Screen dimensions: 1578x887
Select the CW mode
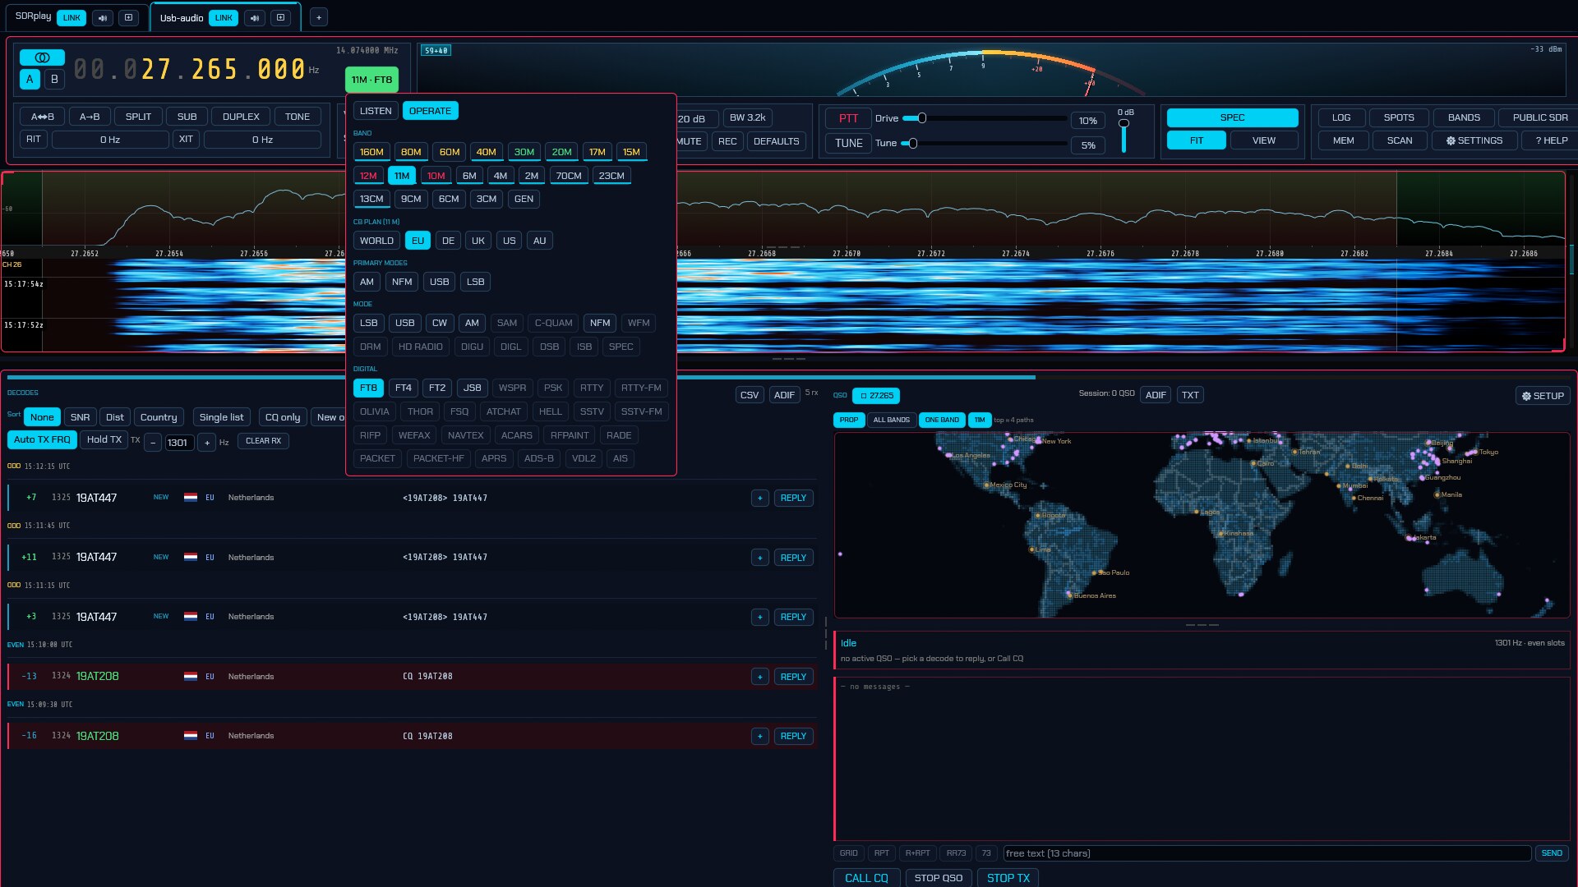(x=440, y=323)
